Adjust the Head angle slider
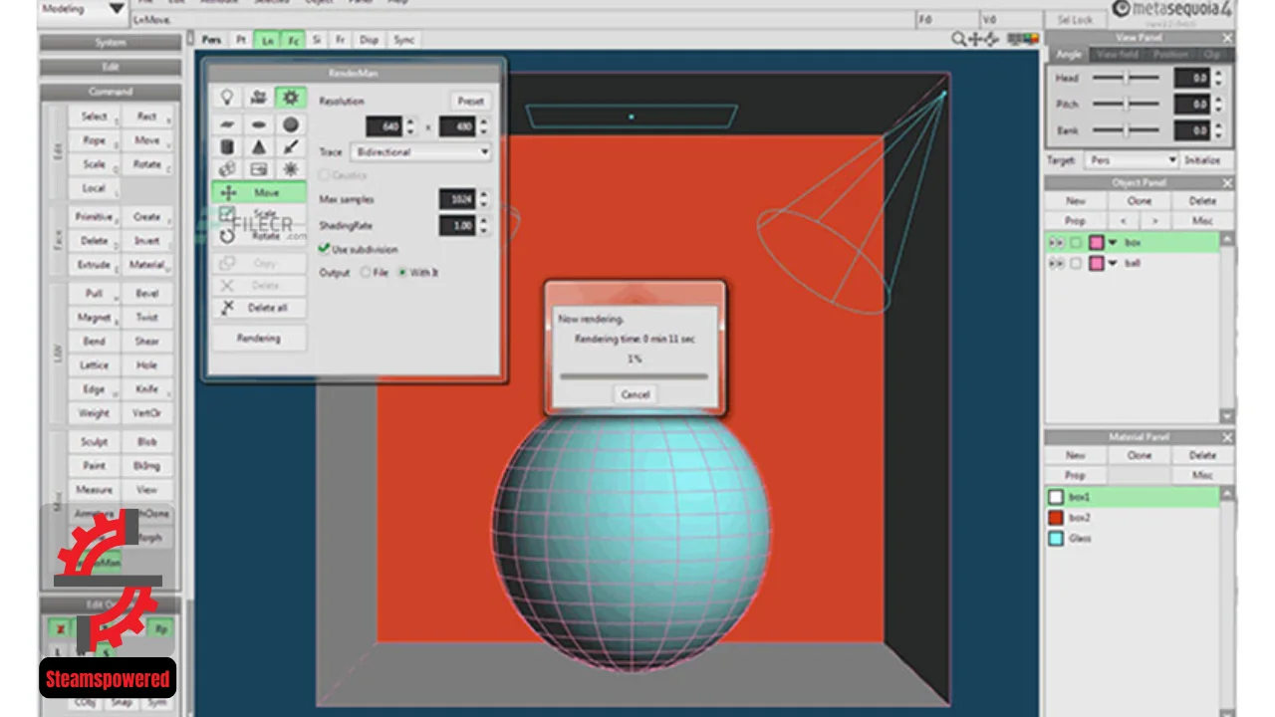Viewport: 1275px width, 717px height. coord(1126,78)
